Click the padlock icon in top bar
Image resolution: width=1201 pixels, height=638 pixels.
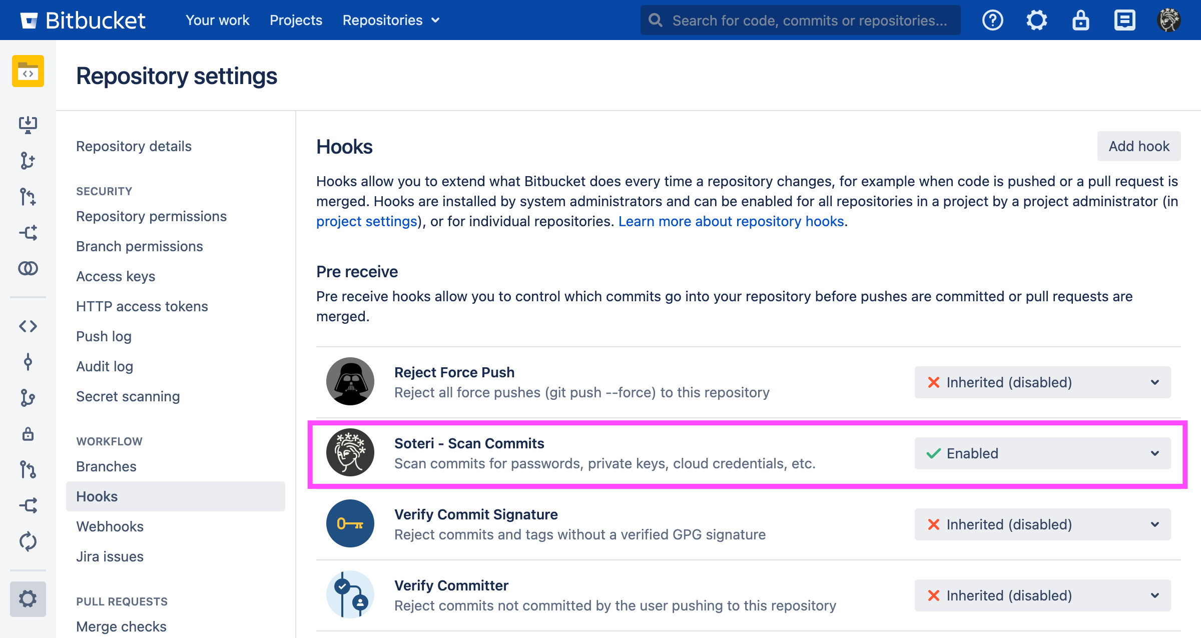pyautogui.click(x=1080, y=20)
